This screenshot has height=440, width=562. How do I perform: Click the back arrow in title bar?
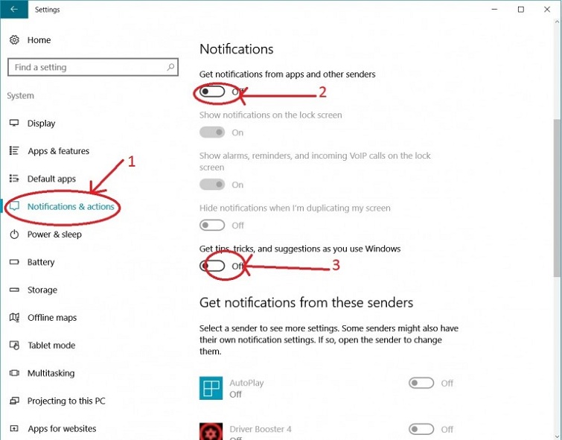(x=14, y=10)
